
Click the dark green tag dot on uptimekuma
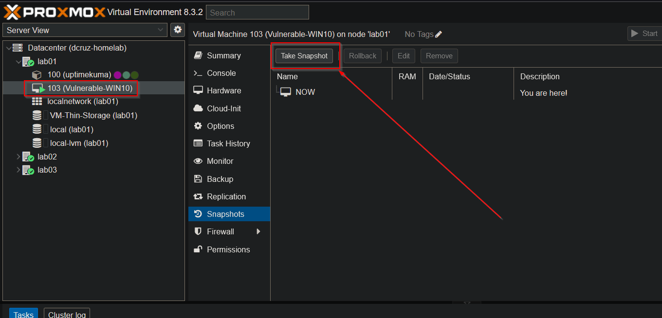[135, 75]
